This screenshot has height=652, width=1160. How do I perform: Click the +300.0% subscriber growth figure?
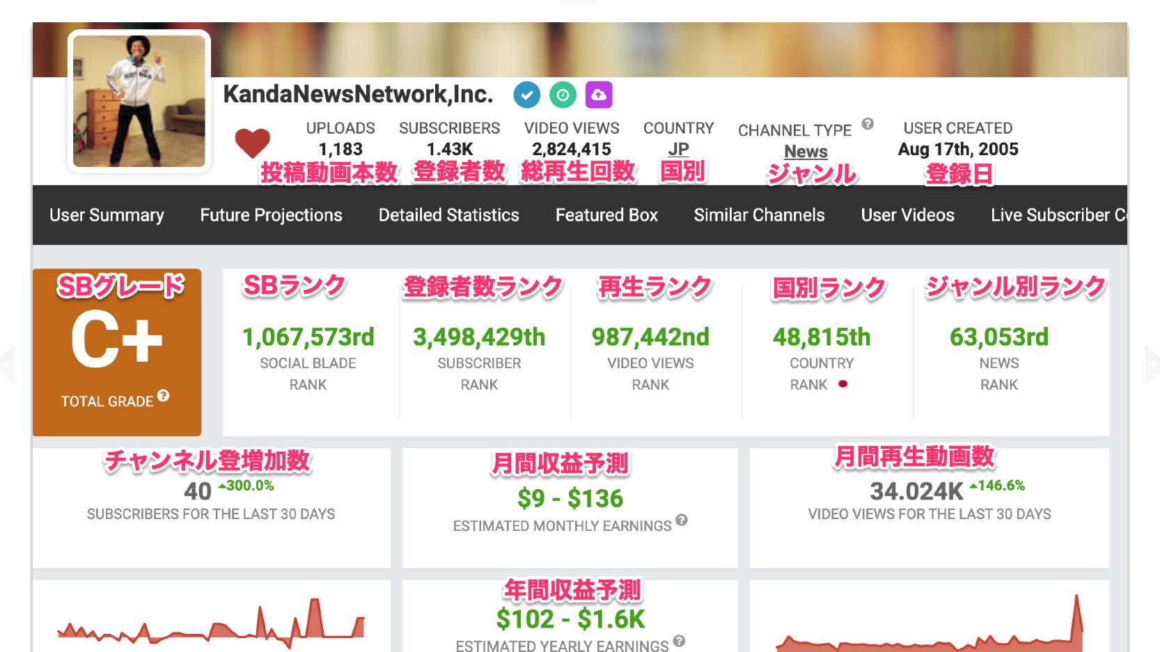click(246, 485)
